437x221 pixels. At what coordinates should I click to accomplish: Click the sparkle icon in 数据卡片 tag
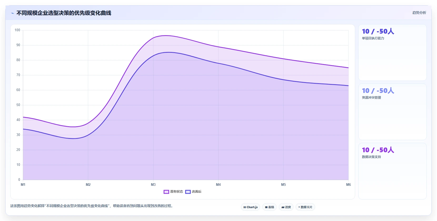pyautogui.click(x=299, y=207)
